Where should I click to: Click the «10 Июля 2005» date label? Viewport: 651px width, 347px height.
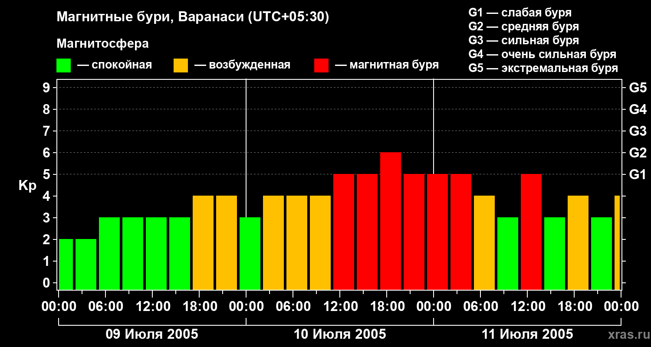click(x=340, y=334)
